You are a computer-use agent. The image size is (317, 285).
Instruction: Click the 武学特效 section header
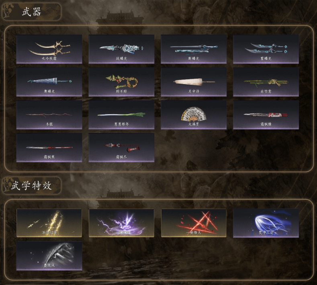coord(31,185)
